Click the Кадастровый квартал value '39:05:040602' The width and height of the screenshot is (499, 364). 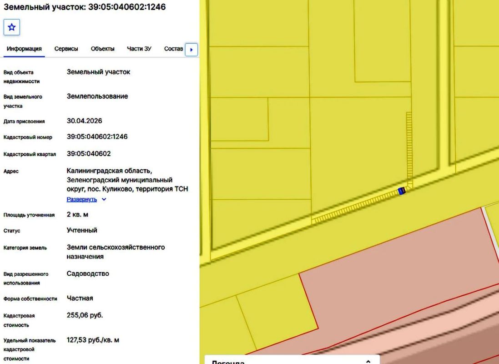tap(89, 154)
